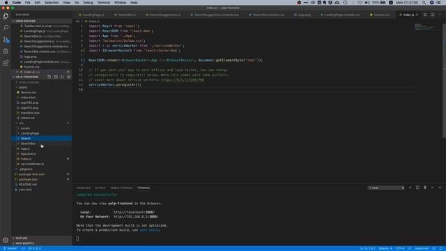Open the terminal selector dropdown showing node
This screenshot has width=446, height=251.
(386, 188)
